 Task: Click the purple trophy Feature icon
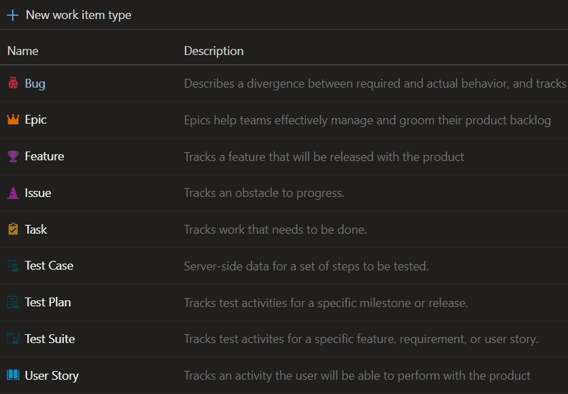13,156
